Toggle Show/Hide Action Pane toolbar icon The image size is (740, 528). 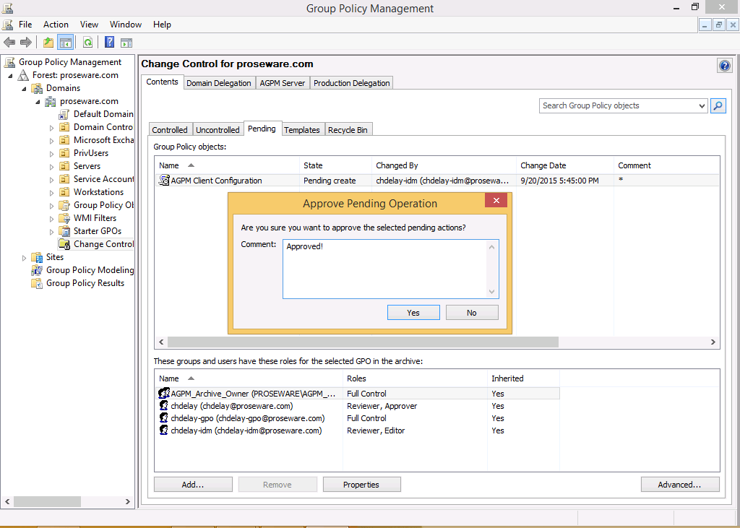[x=126, y=43]
